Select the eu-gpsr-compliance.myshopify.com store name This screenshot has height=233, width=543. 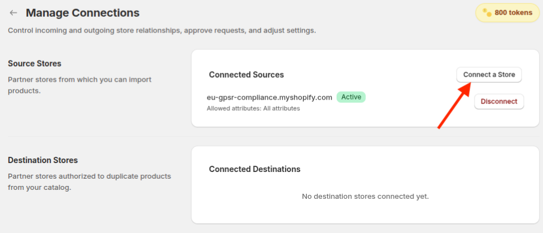pyautogui.click(x=269, y=97)
